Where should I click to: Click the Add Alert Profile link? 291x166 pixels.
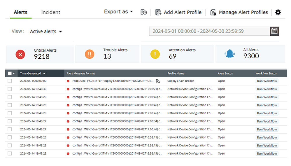pos(183,12)
